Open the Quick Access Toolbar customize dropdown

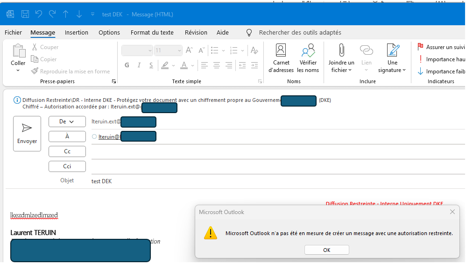coord(92,14)
